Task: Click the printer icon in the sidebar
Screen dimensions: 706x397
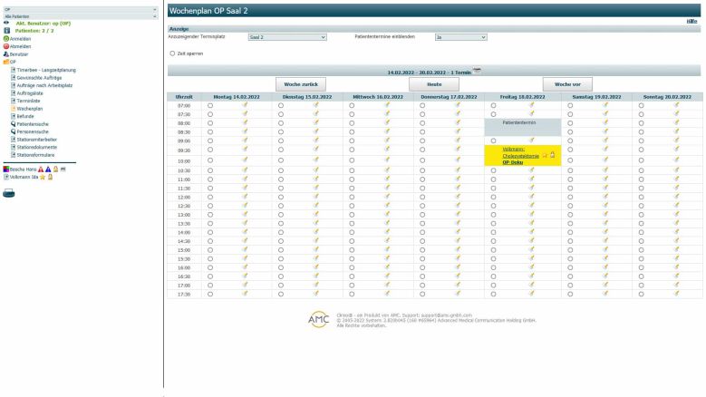Action: (x=8, y=192)
